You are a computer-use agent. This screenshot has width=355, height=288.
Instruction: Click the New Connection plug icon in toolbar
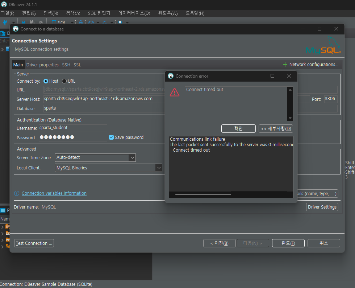pos(5,22)
